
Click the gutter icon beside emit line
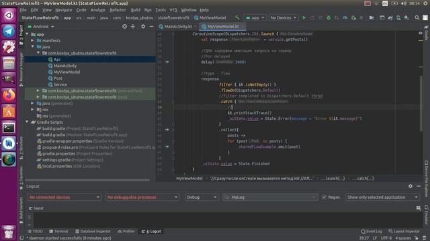(x=167, y=147)
